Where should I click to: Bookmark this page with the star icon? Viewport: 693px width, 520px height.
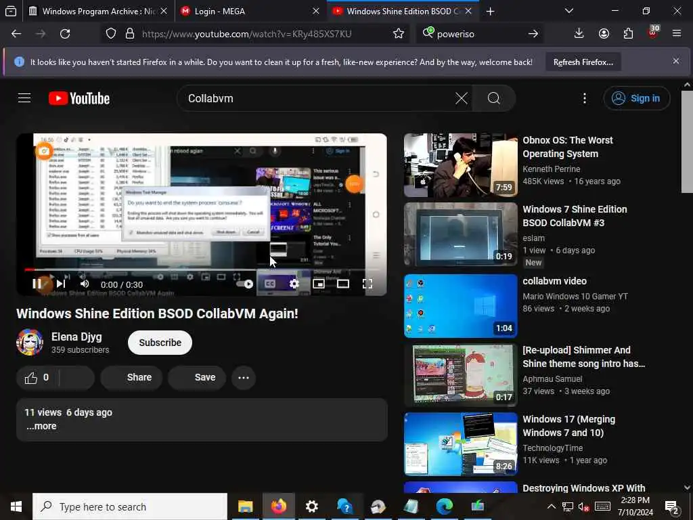point(398,34)
